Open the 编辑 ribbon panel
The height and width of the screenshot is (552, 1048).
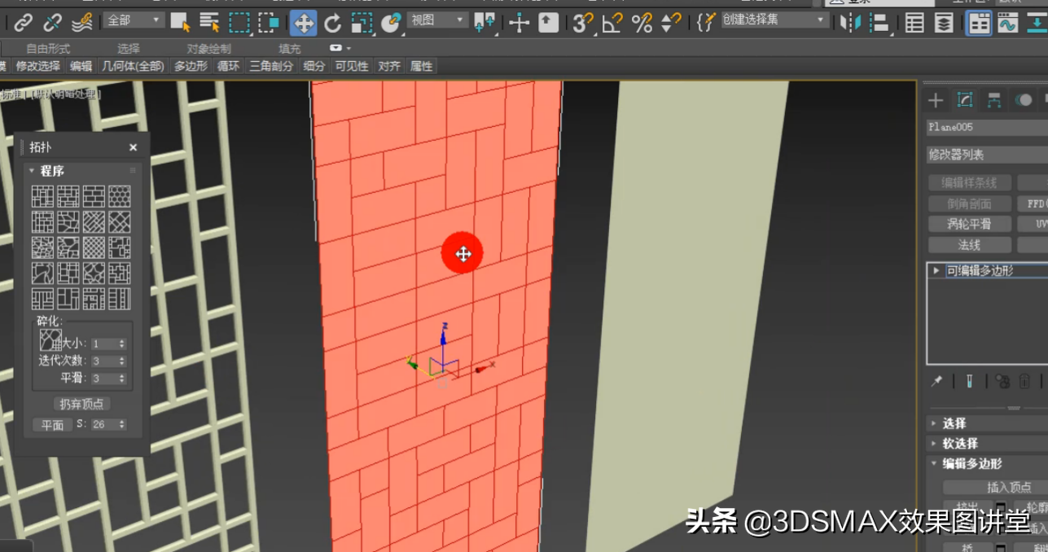coord(81,66)
